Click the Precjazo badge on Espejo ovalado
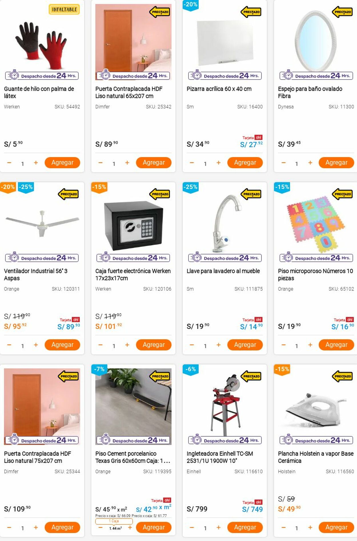The image size is (357, 541). [x=342, y=12]
